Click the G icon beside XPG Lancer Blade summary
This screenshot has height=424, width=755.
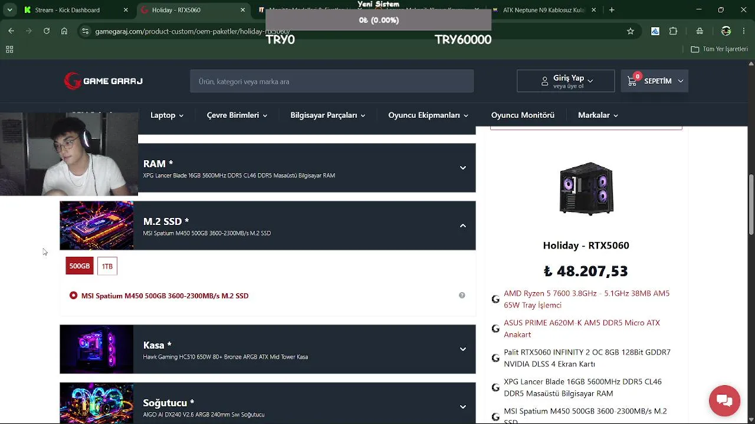coord(495,387)
